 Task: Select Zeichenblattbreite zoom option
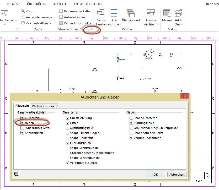click(23, 23)
